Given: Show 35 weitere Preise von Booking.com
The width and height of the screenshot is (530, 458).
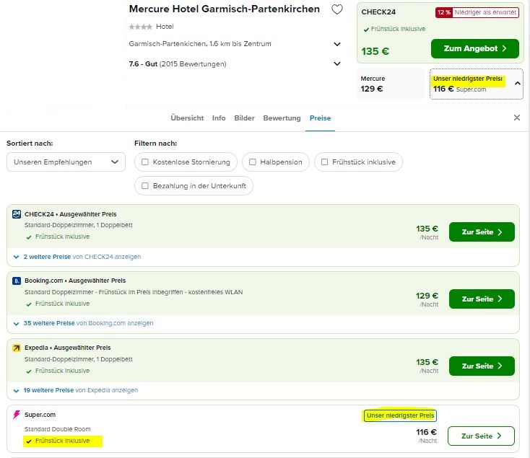Looking at the screenshot, I should pyautogui.click(x=88, y=323).
